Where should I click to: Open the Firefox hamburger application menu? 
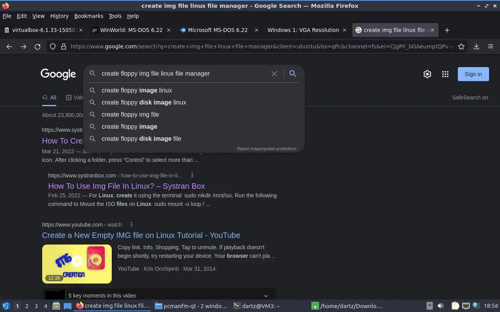point(491,46)
